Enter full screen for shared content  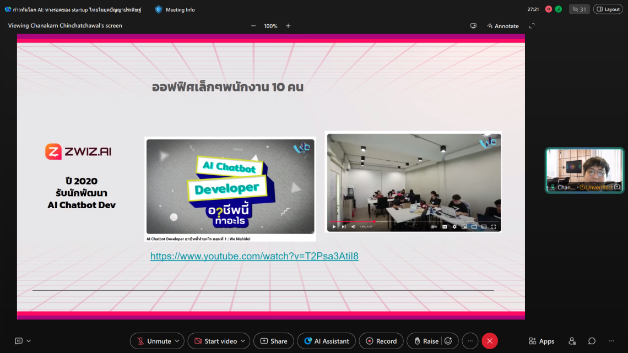[x=532, y=26]
